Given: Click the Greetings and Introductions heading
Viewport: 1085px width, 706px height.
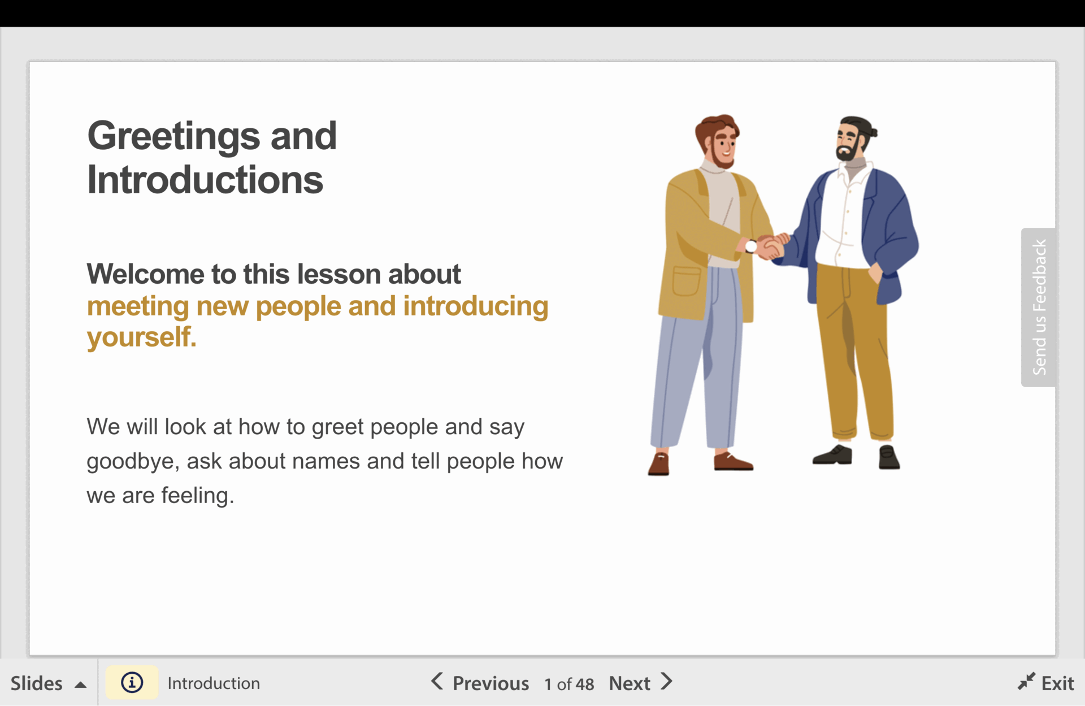Looking at the screenshot, I should (212, 158).
